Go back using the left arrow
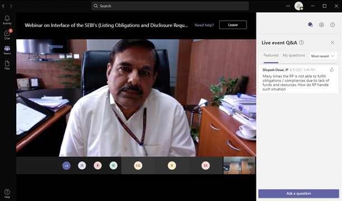The image size is (342, 201). pos(3,6)
